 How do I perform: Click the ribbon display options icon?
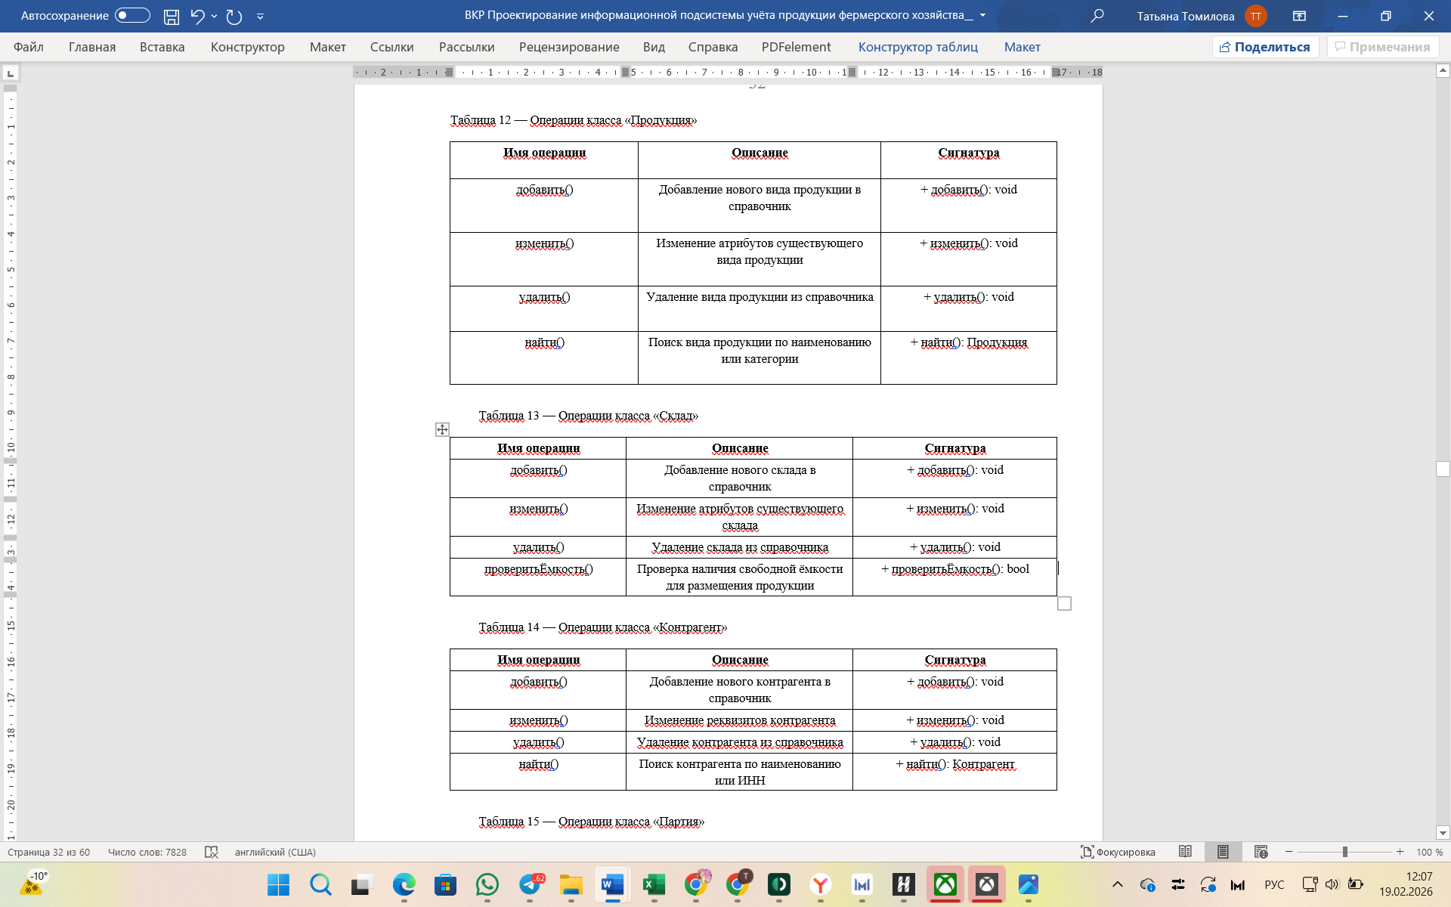(1299, 16)
